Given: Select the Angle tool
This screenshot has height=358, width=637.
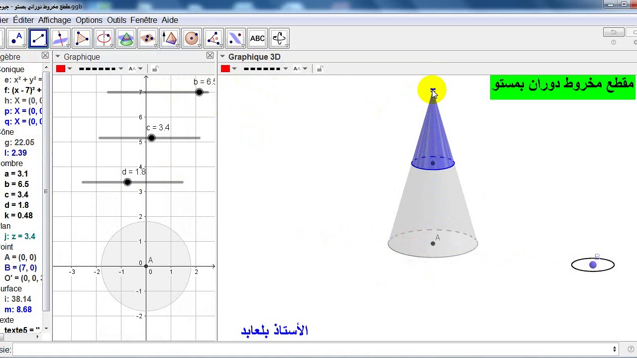Looking at the screenshot, I should pos(213,38).
